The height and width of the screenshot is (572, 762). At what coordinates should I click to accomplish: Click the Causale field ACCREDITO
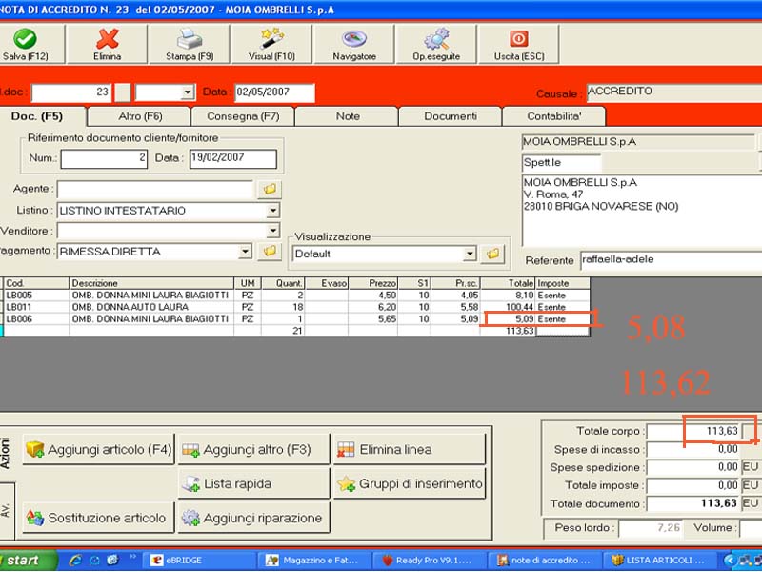pos(674,92)
